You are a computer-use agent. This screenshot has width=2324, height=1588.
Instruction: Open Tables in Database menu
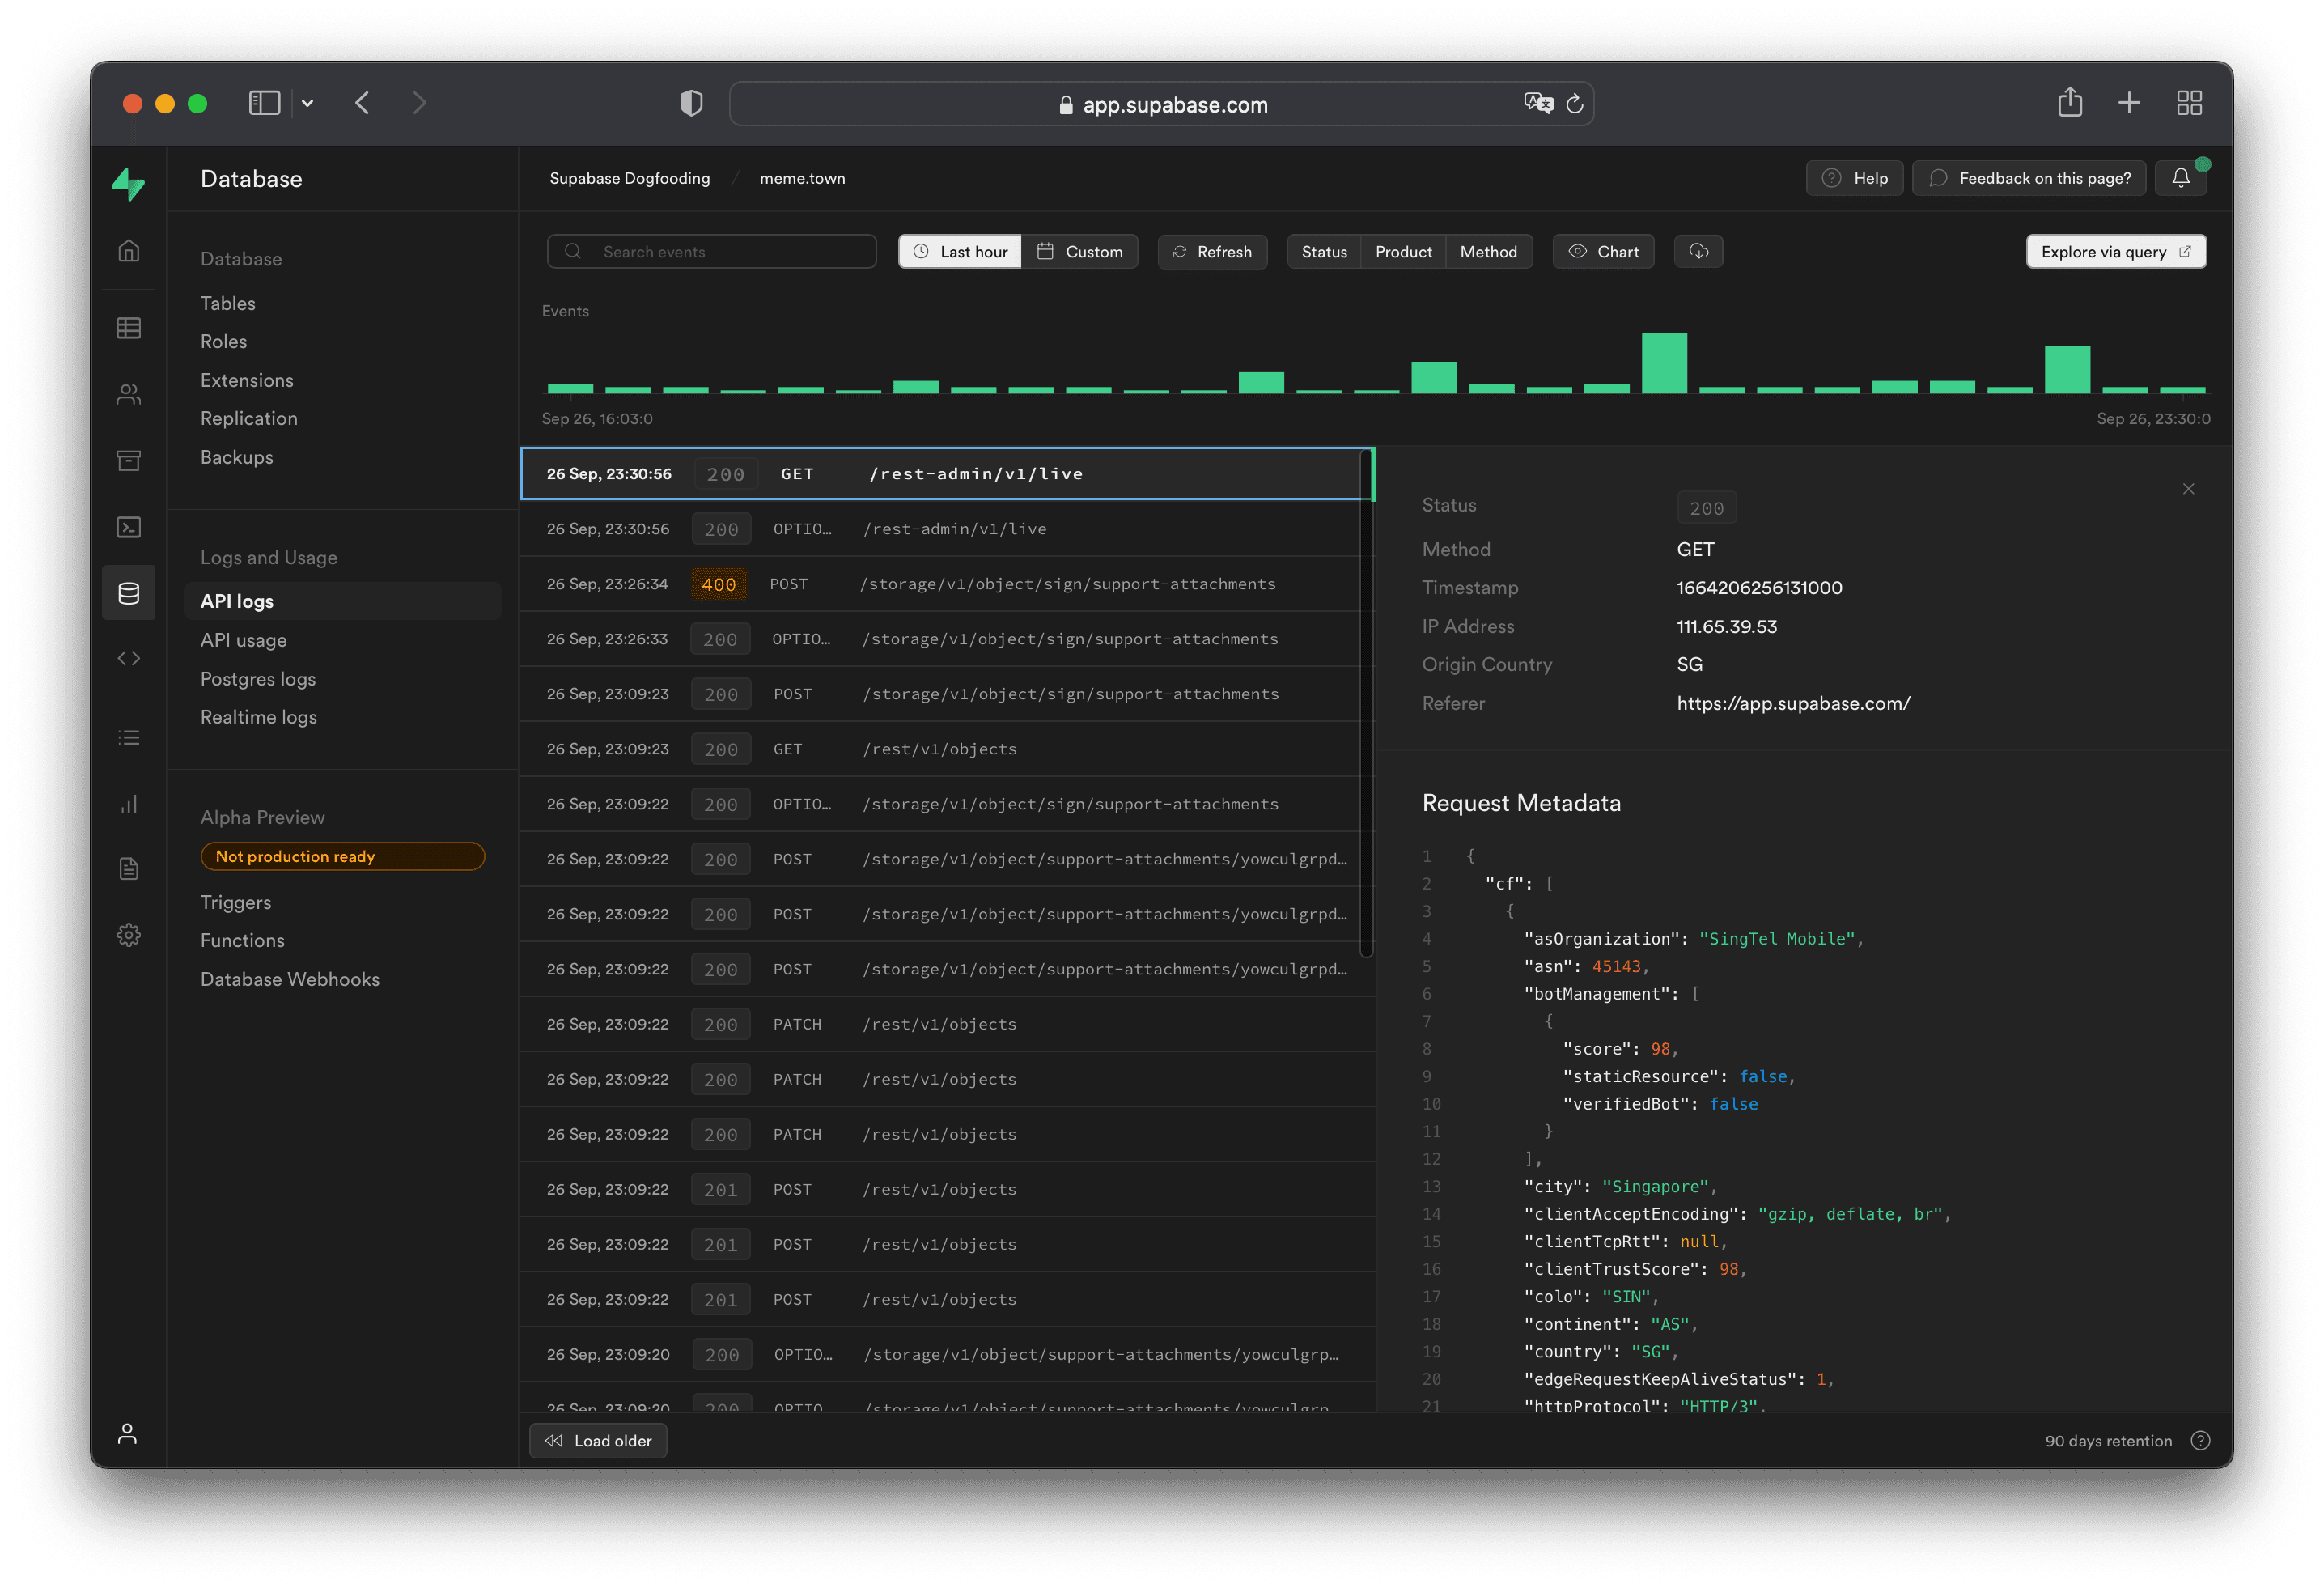coord(227,303)
